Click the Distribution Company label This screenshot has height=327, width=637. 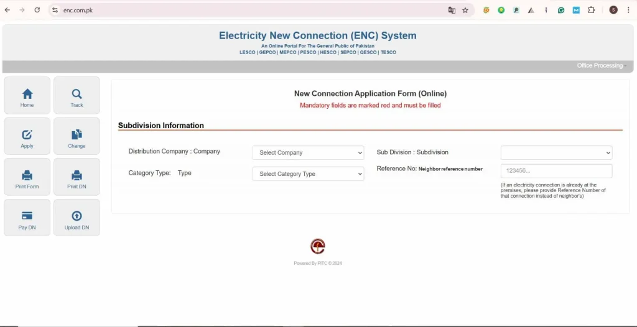[174, 151]
